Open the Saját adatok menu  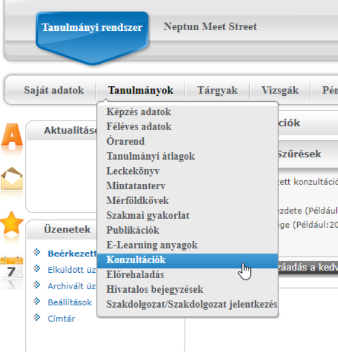54,91
